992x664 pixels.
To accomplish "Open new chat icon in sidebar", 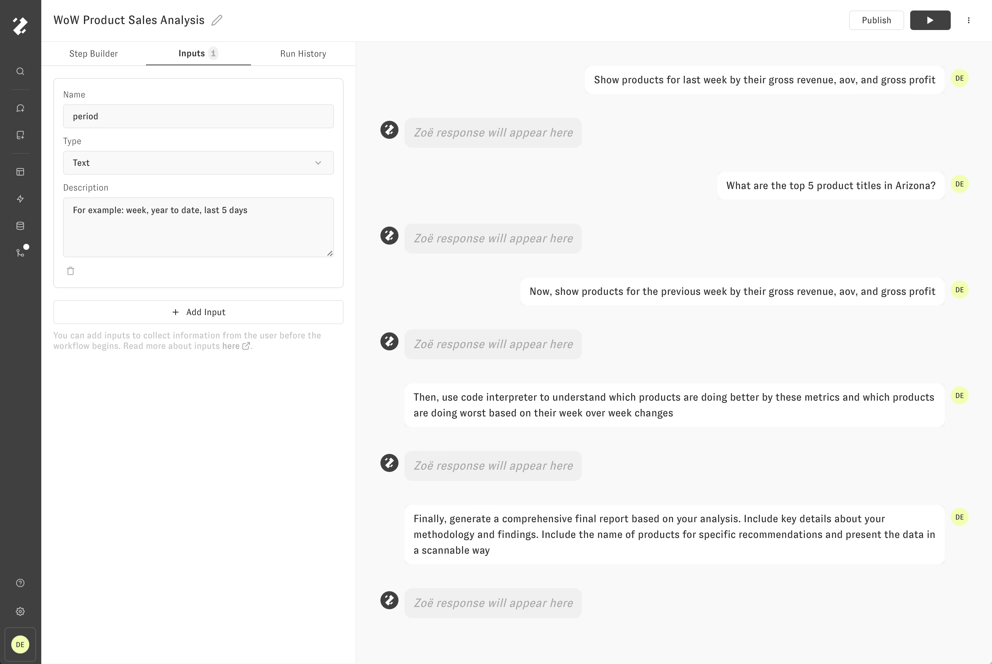I will point(20,108).
